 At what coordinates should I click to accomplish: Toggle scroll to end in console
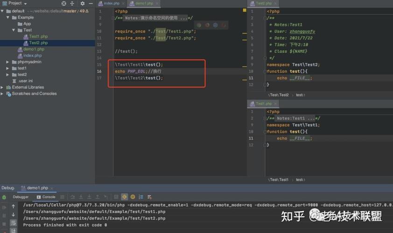pos(13,231)
